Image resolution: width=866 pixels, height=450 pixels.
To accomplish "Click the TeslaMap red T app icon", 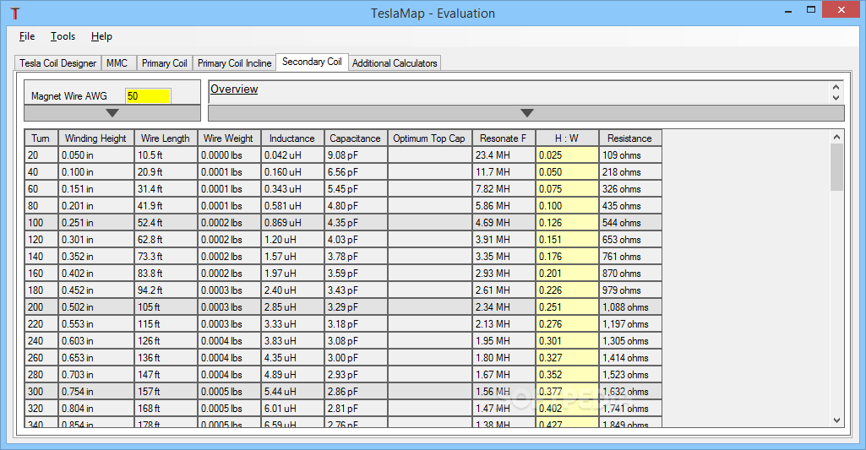I will 15,14.
